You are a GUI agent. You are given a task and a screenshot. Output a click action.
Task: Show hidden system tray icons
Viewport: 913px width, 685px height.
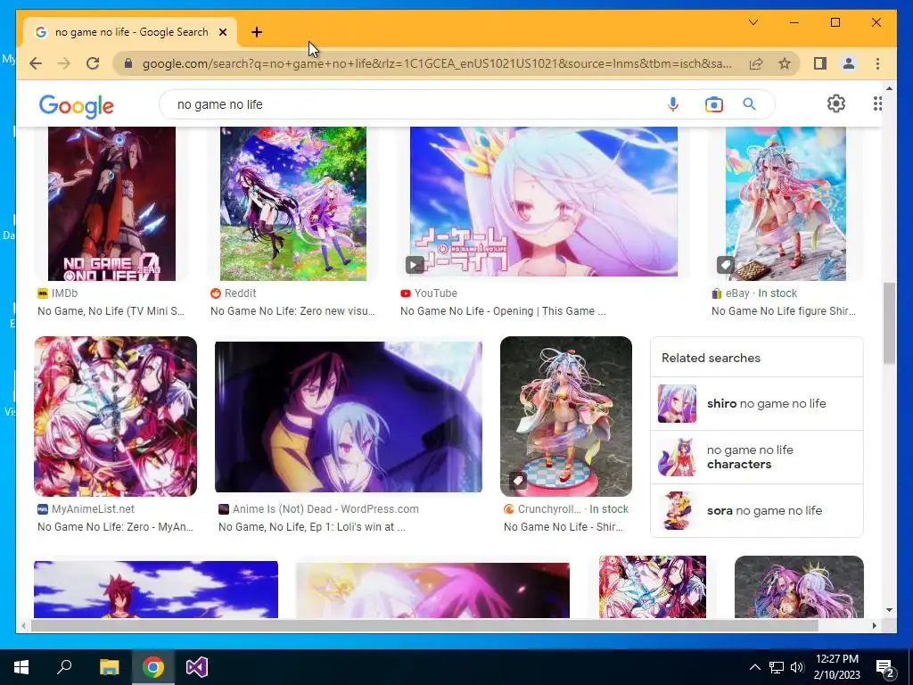point(754,667)
